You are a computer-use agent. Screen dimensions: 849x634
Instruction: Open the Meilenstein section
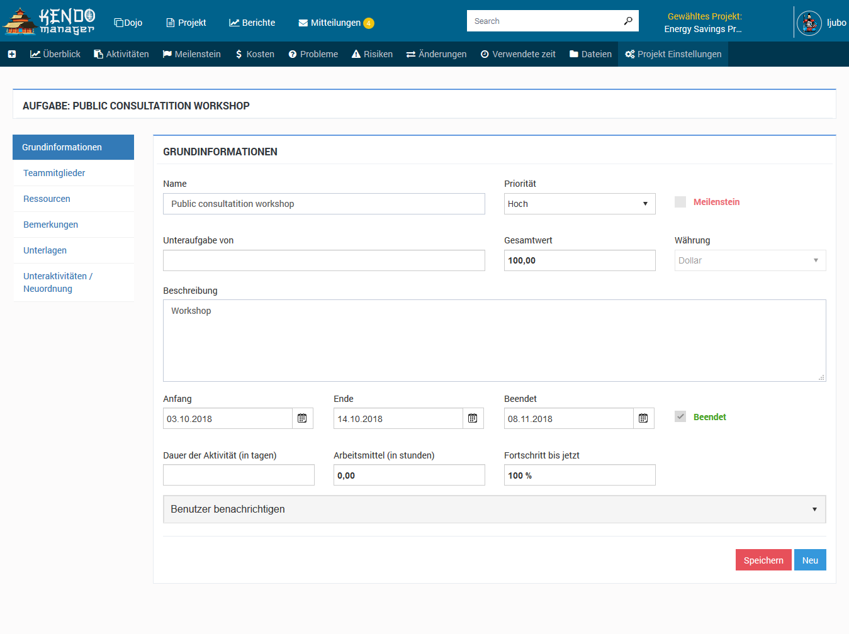191,54
